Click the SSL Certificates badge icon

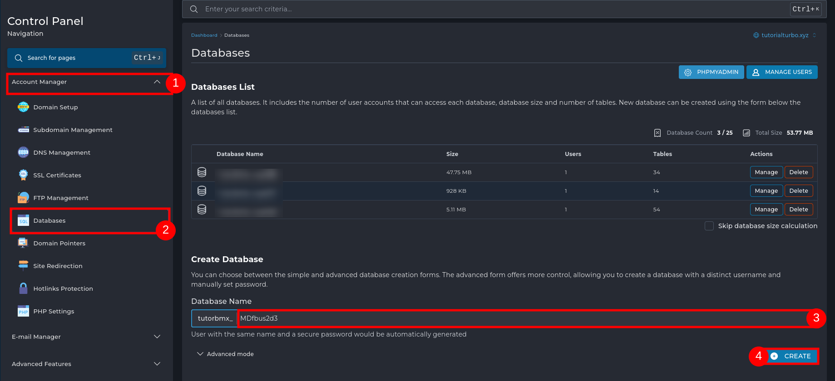[23, 175]
